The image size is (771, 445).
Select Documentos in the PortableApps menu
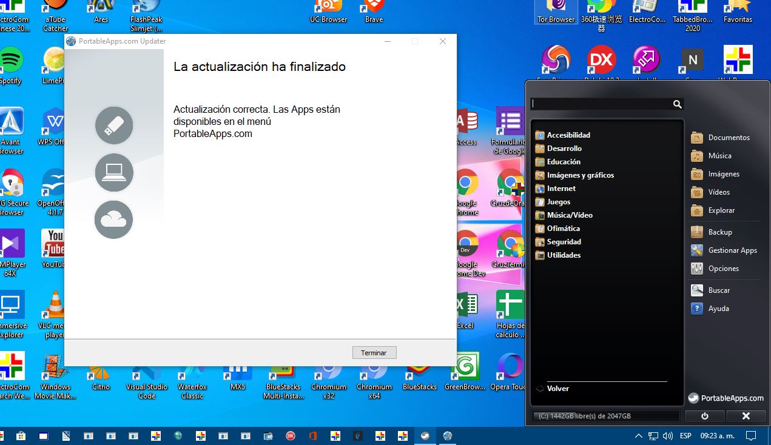pos(729,138)
